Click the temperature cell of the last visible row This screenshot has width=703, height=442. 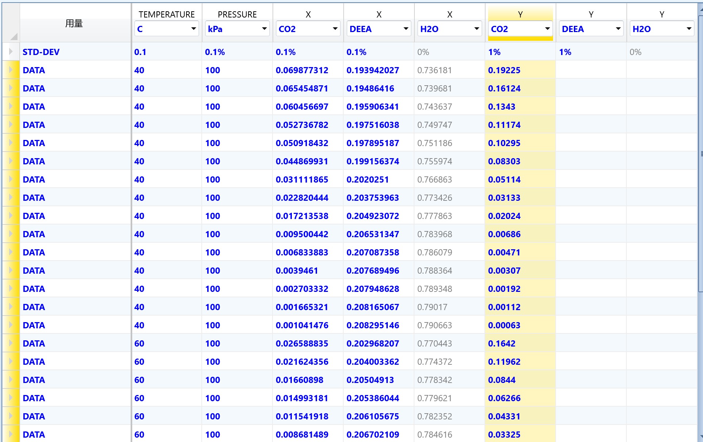pyautogui.click(x=139, y=434)
